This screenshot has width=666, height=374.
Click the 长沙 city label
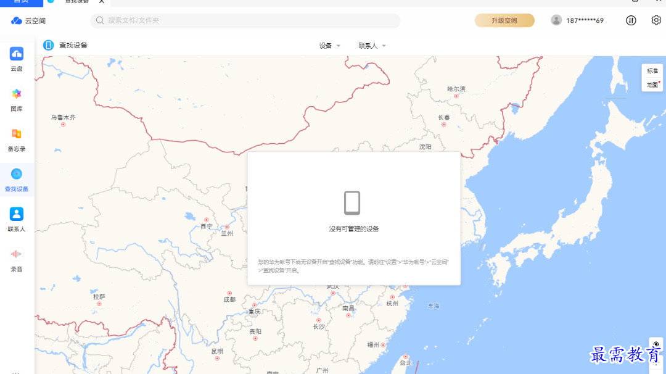319,326
